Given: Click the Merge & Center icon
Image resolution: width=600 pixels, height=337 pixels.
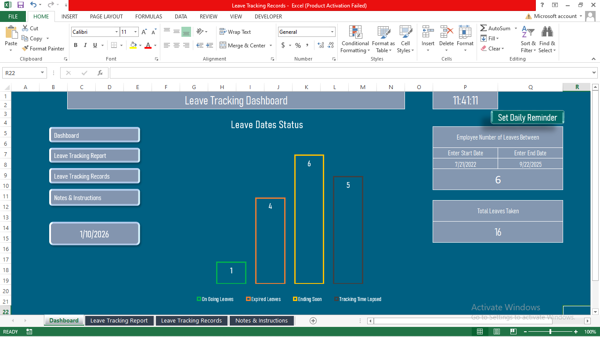Looking at the screenshot, I should pos(223,45).
